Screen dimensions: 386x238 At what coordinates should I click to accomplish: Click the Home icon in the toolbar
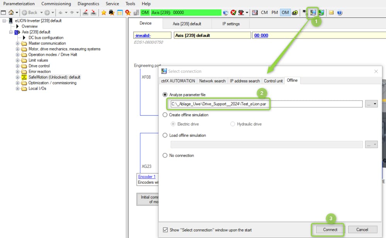pyautogui.click(x=11, y=12)
